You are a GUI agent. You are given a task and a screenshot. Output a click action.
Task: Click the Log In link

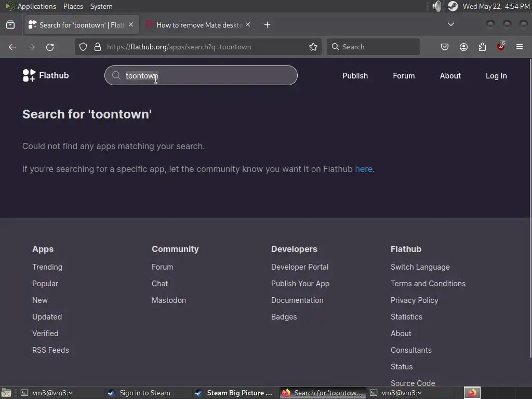pos(496,76)
